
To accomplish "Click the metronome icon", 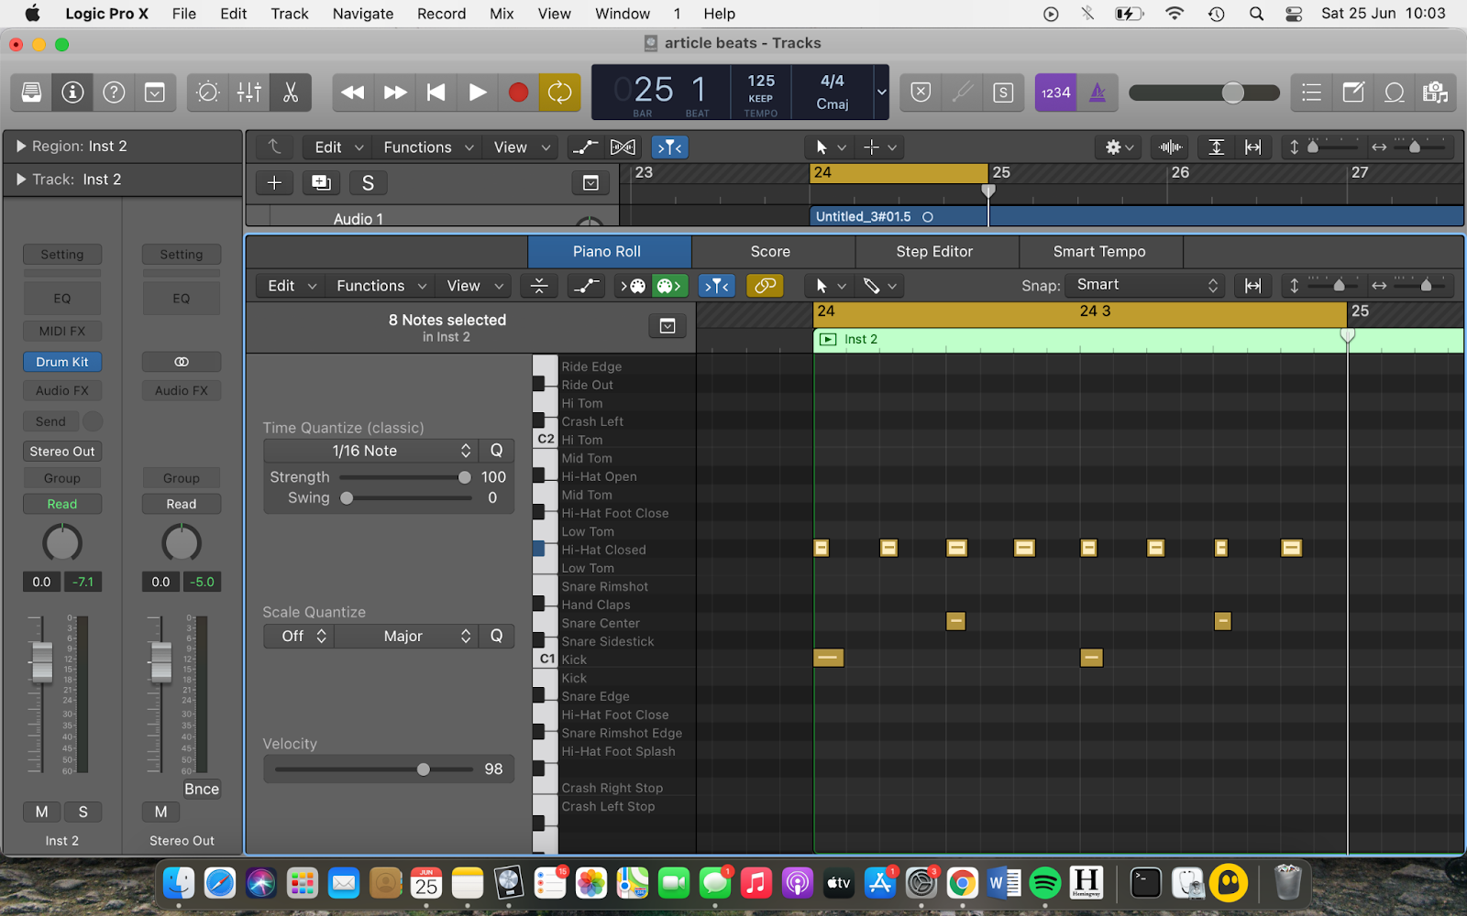I will 1097,93.
